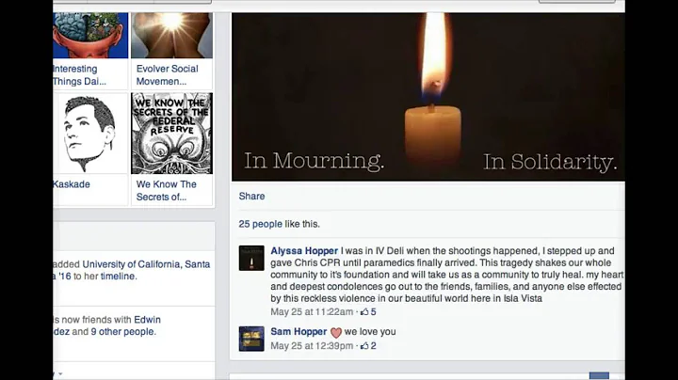Click the 'timeline' link in sidebar
The image size is (678, 380).
118,277
